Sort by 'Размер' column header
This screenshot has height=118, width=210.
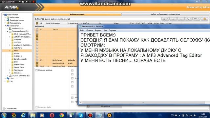coord(169,23)
